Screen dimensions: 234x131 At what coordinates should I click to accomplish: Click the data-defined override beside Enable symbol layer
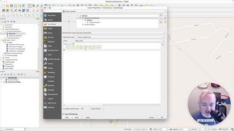(82, 109)
